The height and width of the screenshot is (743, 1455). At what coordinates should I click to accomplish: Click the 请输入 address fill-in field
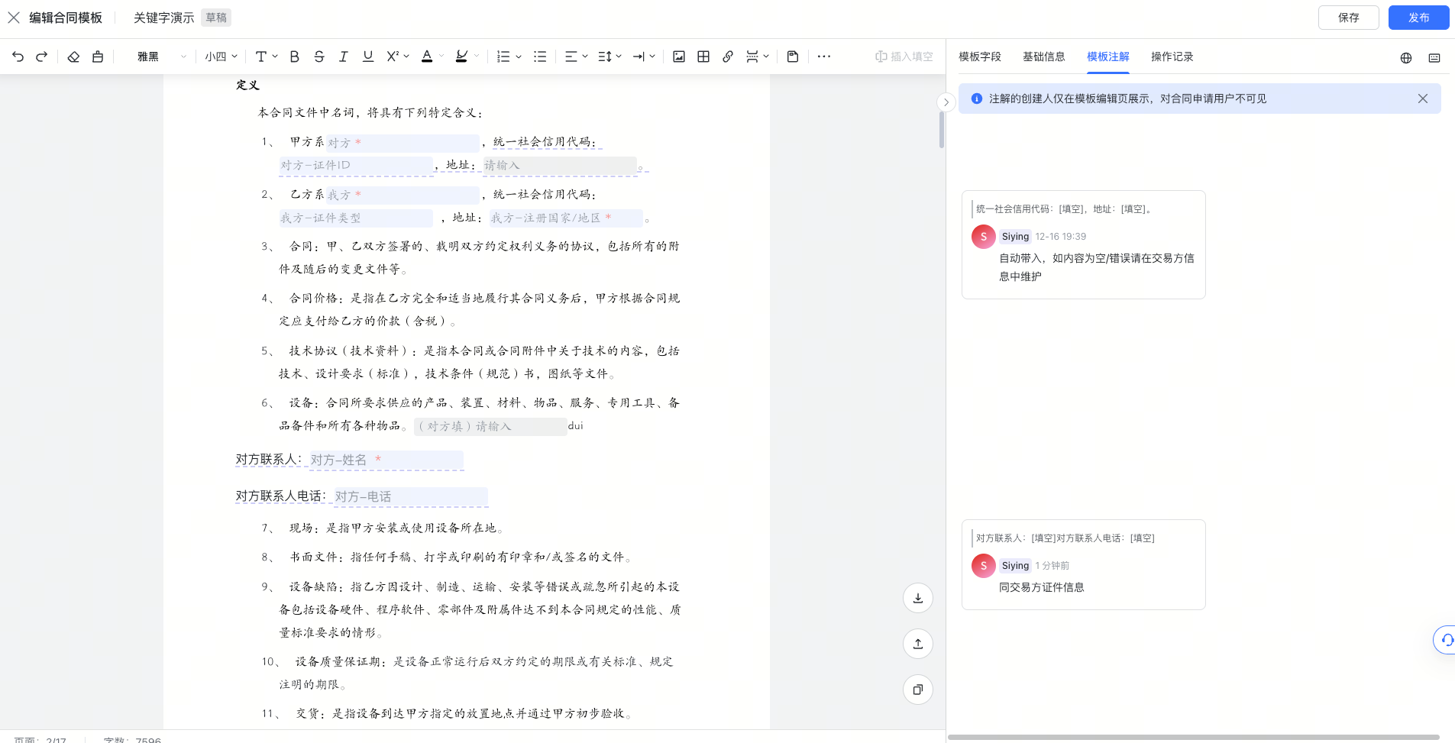point(560,165)
